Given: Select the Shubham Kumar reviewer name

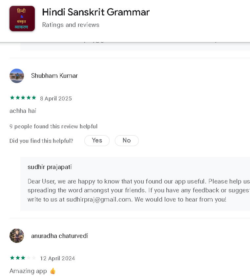Looking at the screenshot, I should [54, 76].
